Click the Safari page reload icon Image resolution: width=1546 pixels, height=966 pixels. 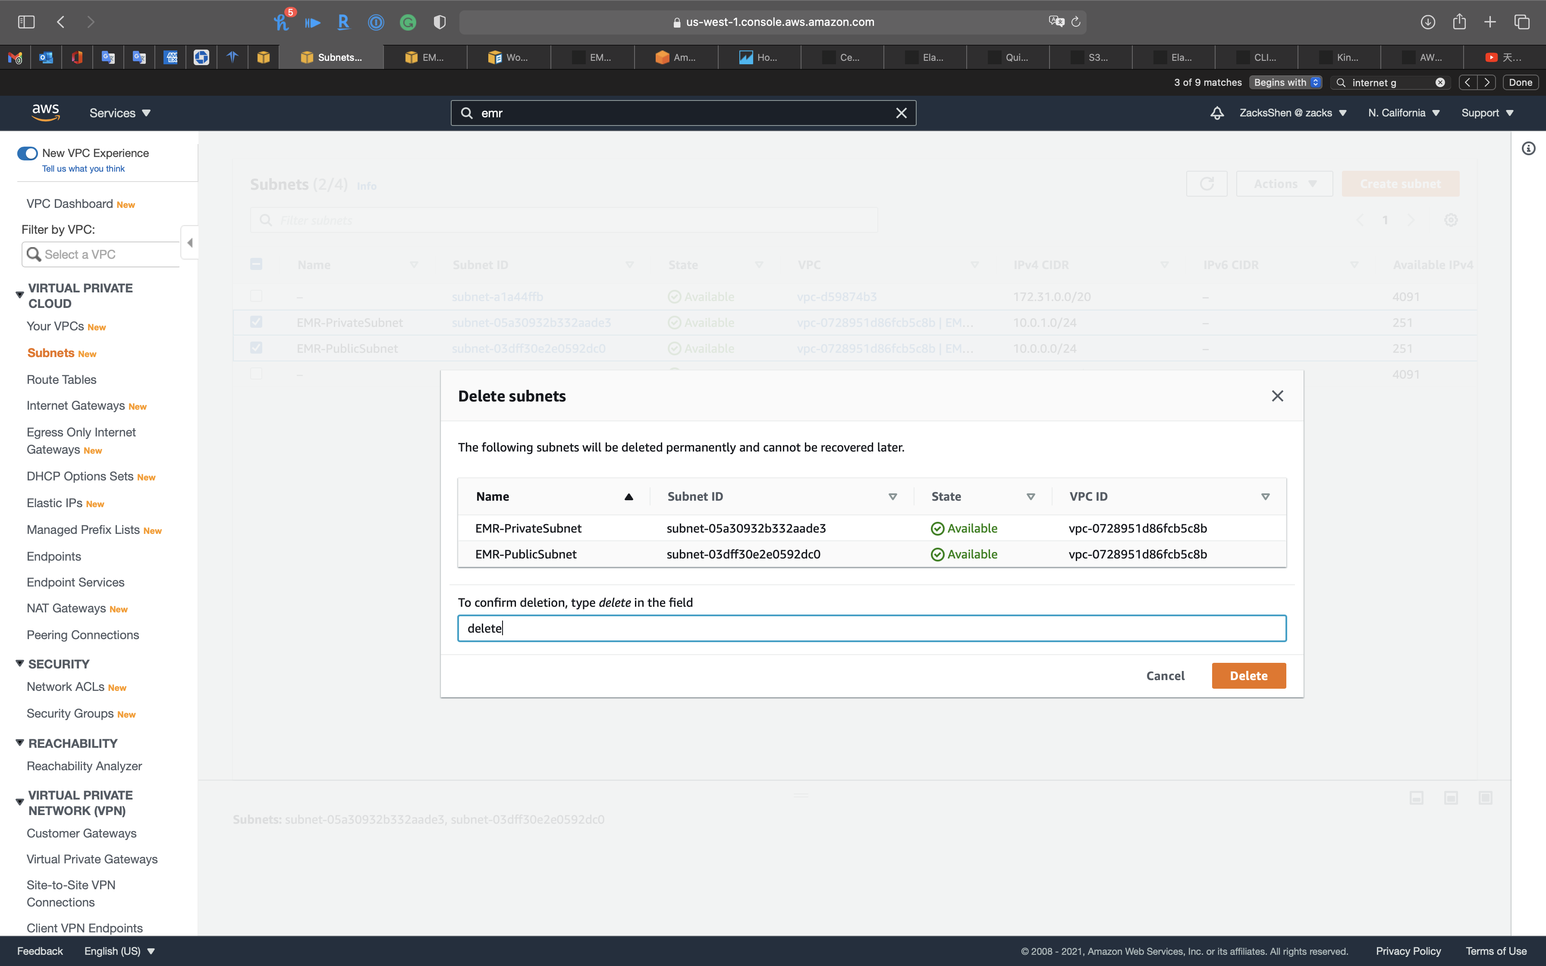[1076, 22]
